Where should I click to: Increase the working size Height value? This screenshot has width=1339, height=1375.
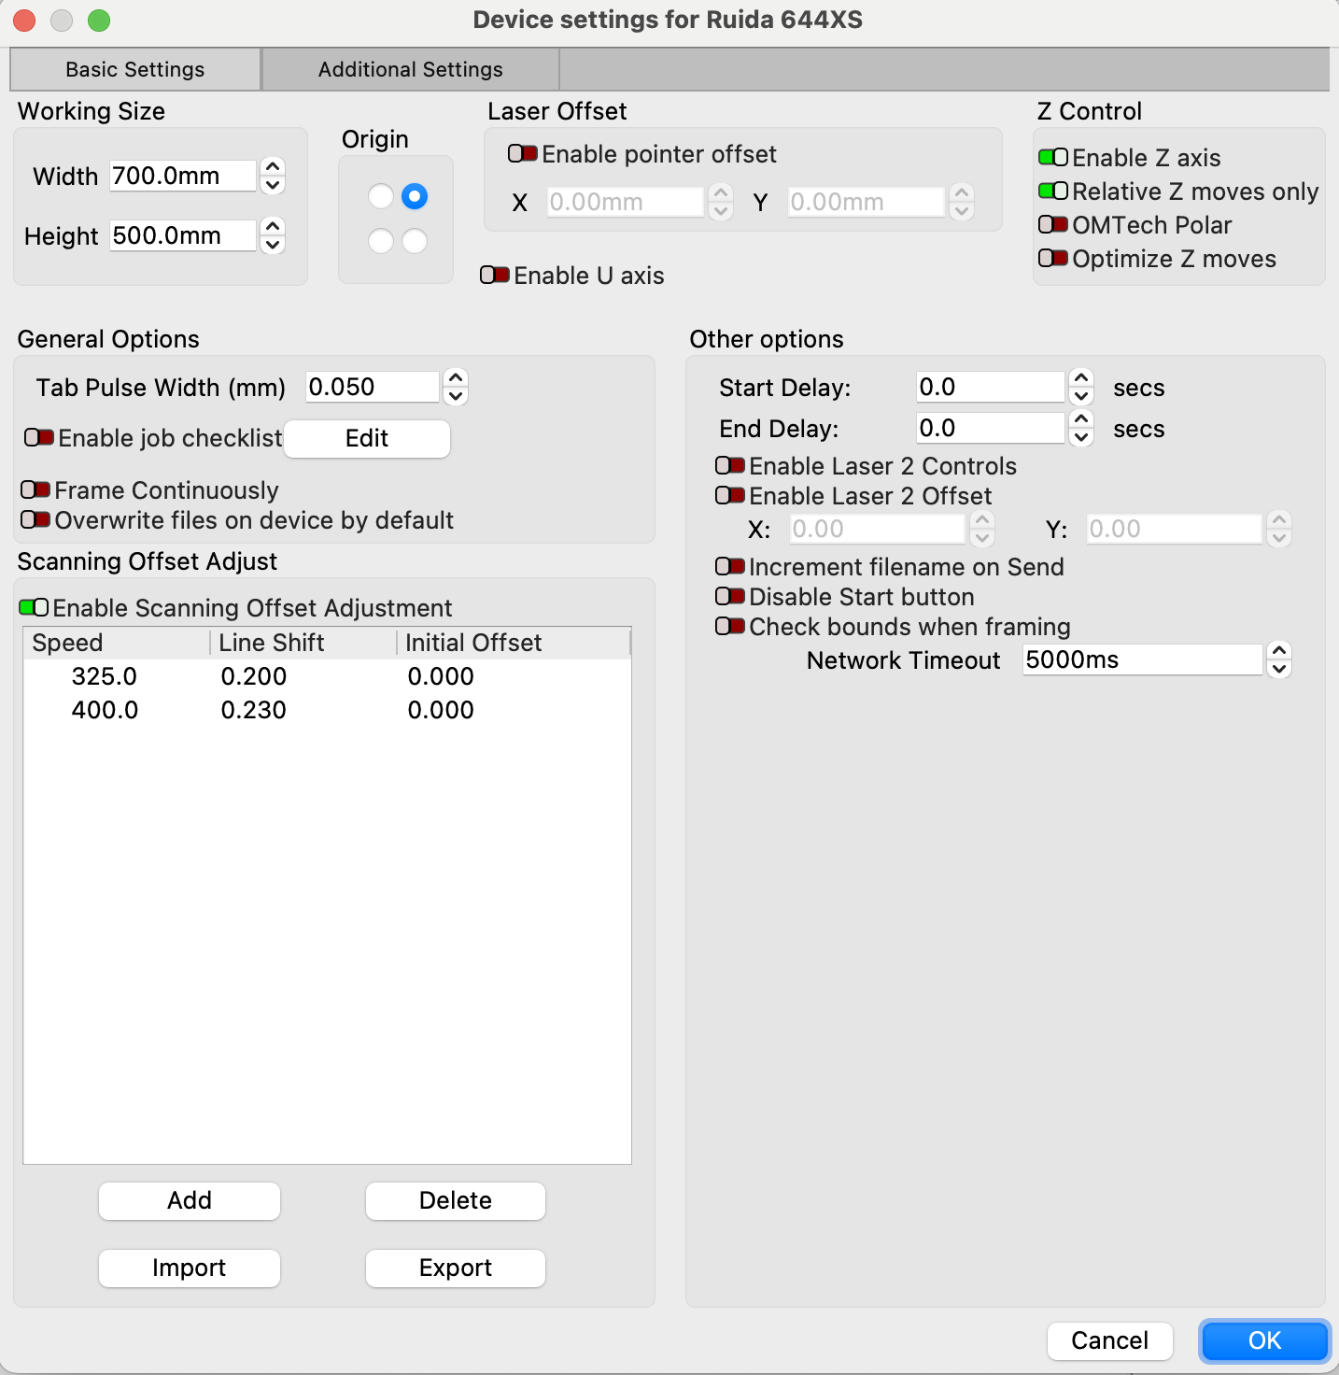tap(273, 226)
